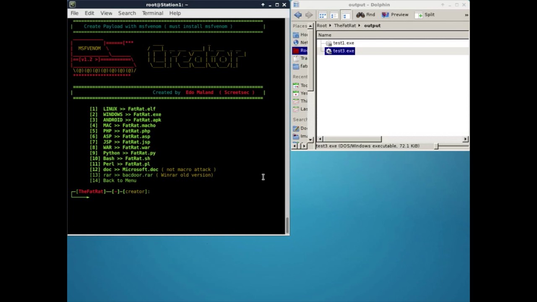Toggle the Preview button in Dolphin
The image size is (537, 302).
click(395, 15)
